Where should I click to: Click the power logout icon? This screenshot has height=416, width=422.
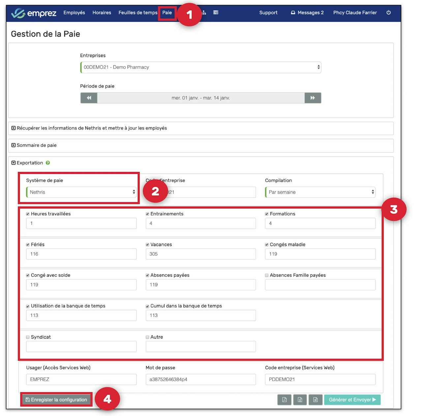pos(389,13)
